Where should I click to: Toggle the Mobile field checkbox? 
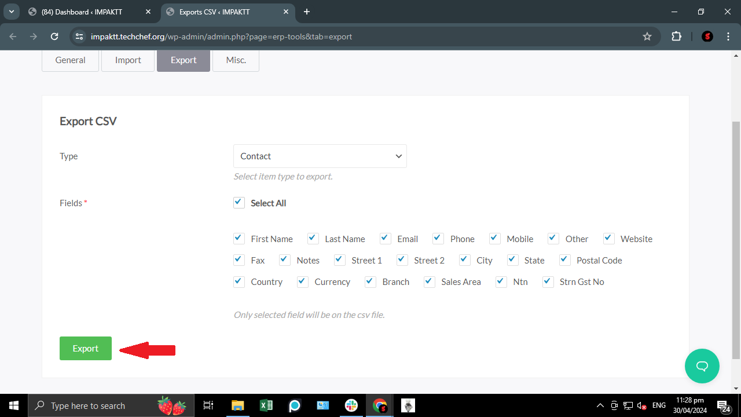point(495,239)
